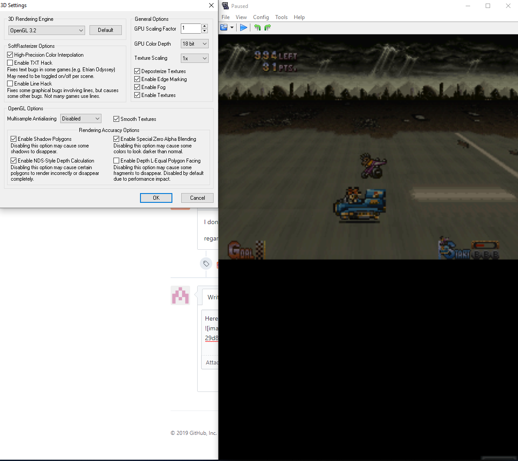Click the DeSmuME icon in the title bar
The image size is (518, 461).
click(x=225, y=6)
